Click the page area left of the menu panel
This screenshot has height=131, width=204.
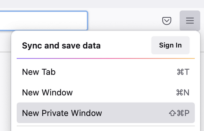coord(5,91)
